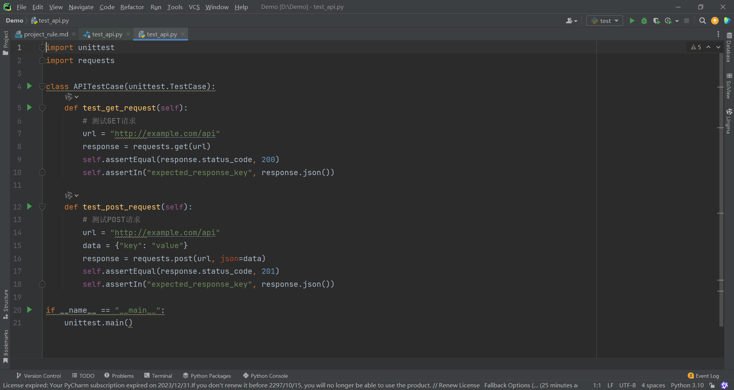This screenshot has width=734, height=390.
Task: Collapse the APITestCase class fold on line 4
Action: coord(42,86)
